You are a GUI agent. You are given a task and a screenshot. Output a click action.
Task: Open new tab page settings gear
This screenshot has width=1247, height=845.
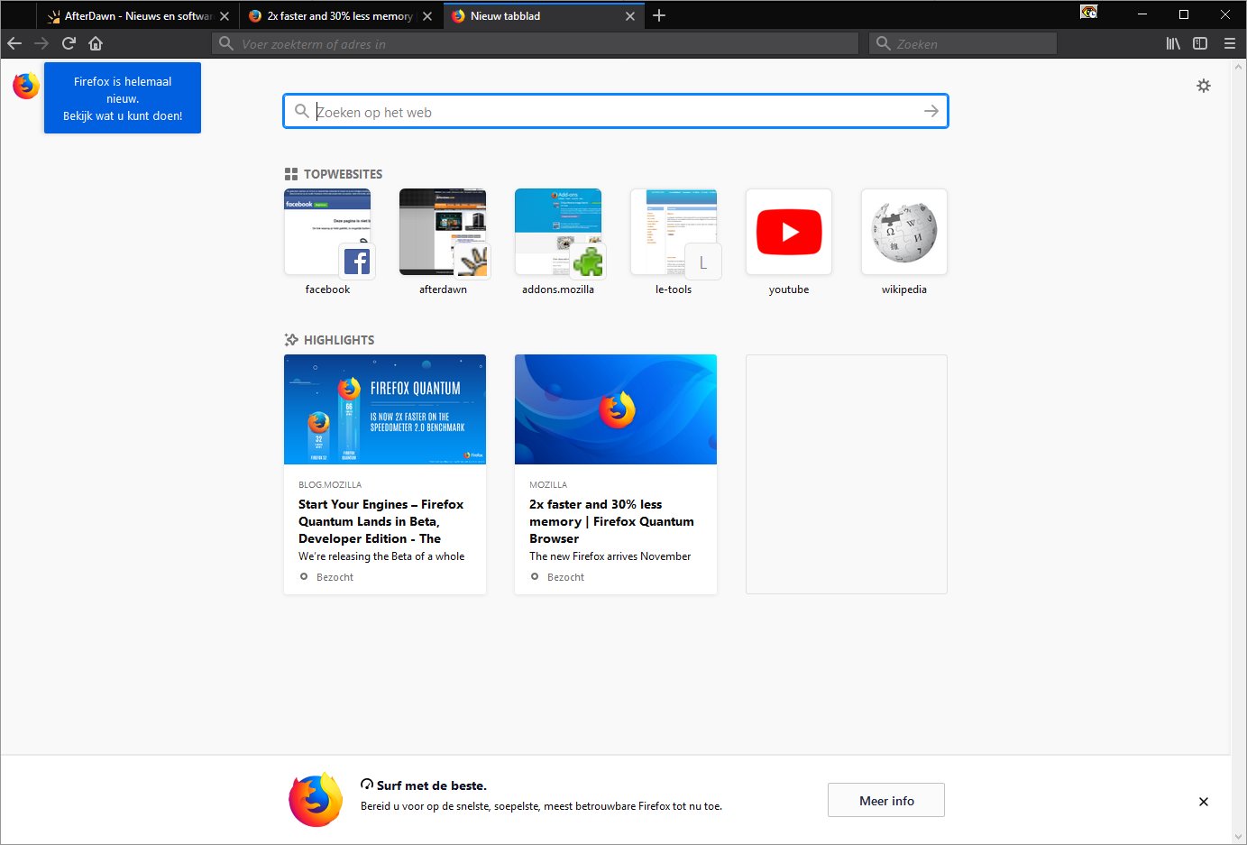[1204, 86]
